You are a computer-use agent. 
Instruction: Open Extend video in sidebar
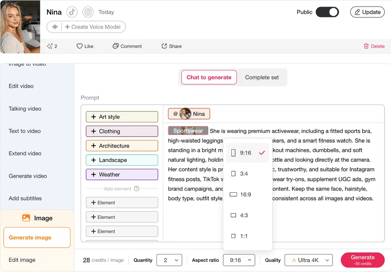25,154
